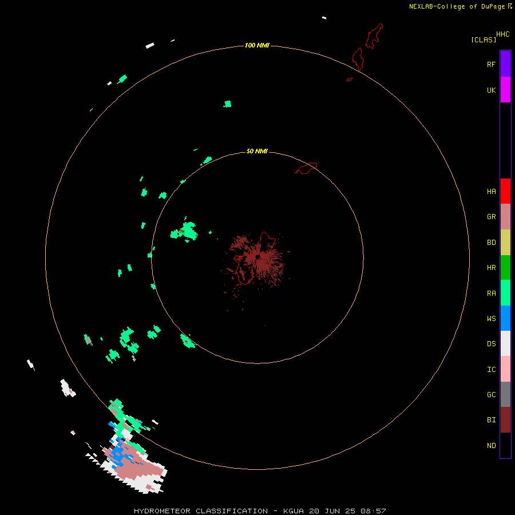515x515 pixels.
Task: Click the [CLAS] legend header text
Action: click(x=484, y=39)
